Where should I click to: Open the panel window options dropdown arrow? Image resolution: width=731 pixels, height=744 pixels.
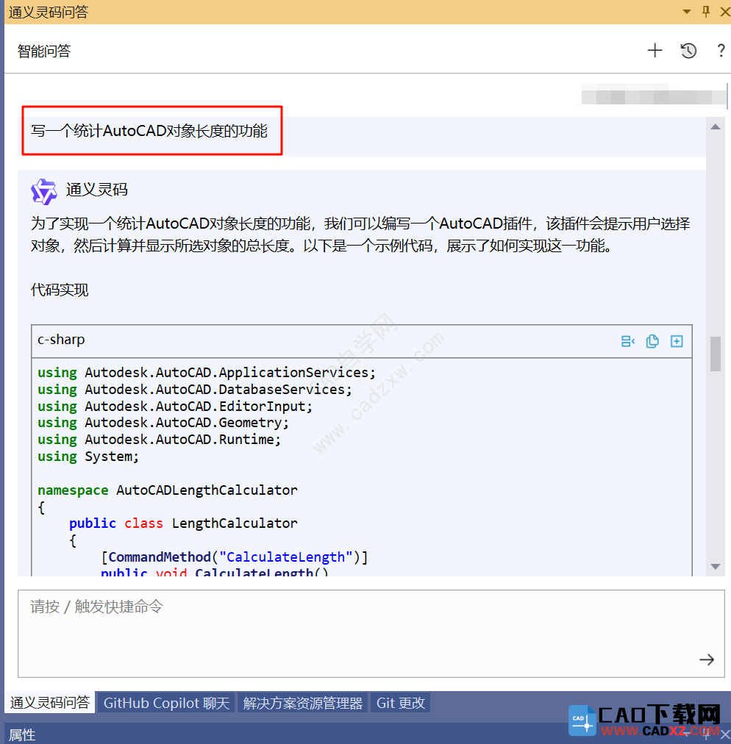(687, 11)
